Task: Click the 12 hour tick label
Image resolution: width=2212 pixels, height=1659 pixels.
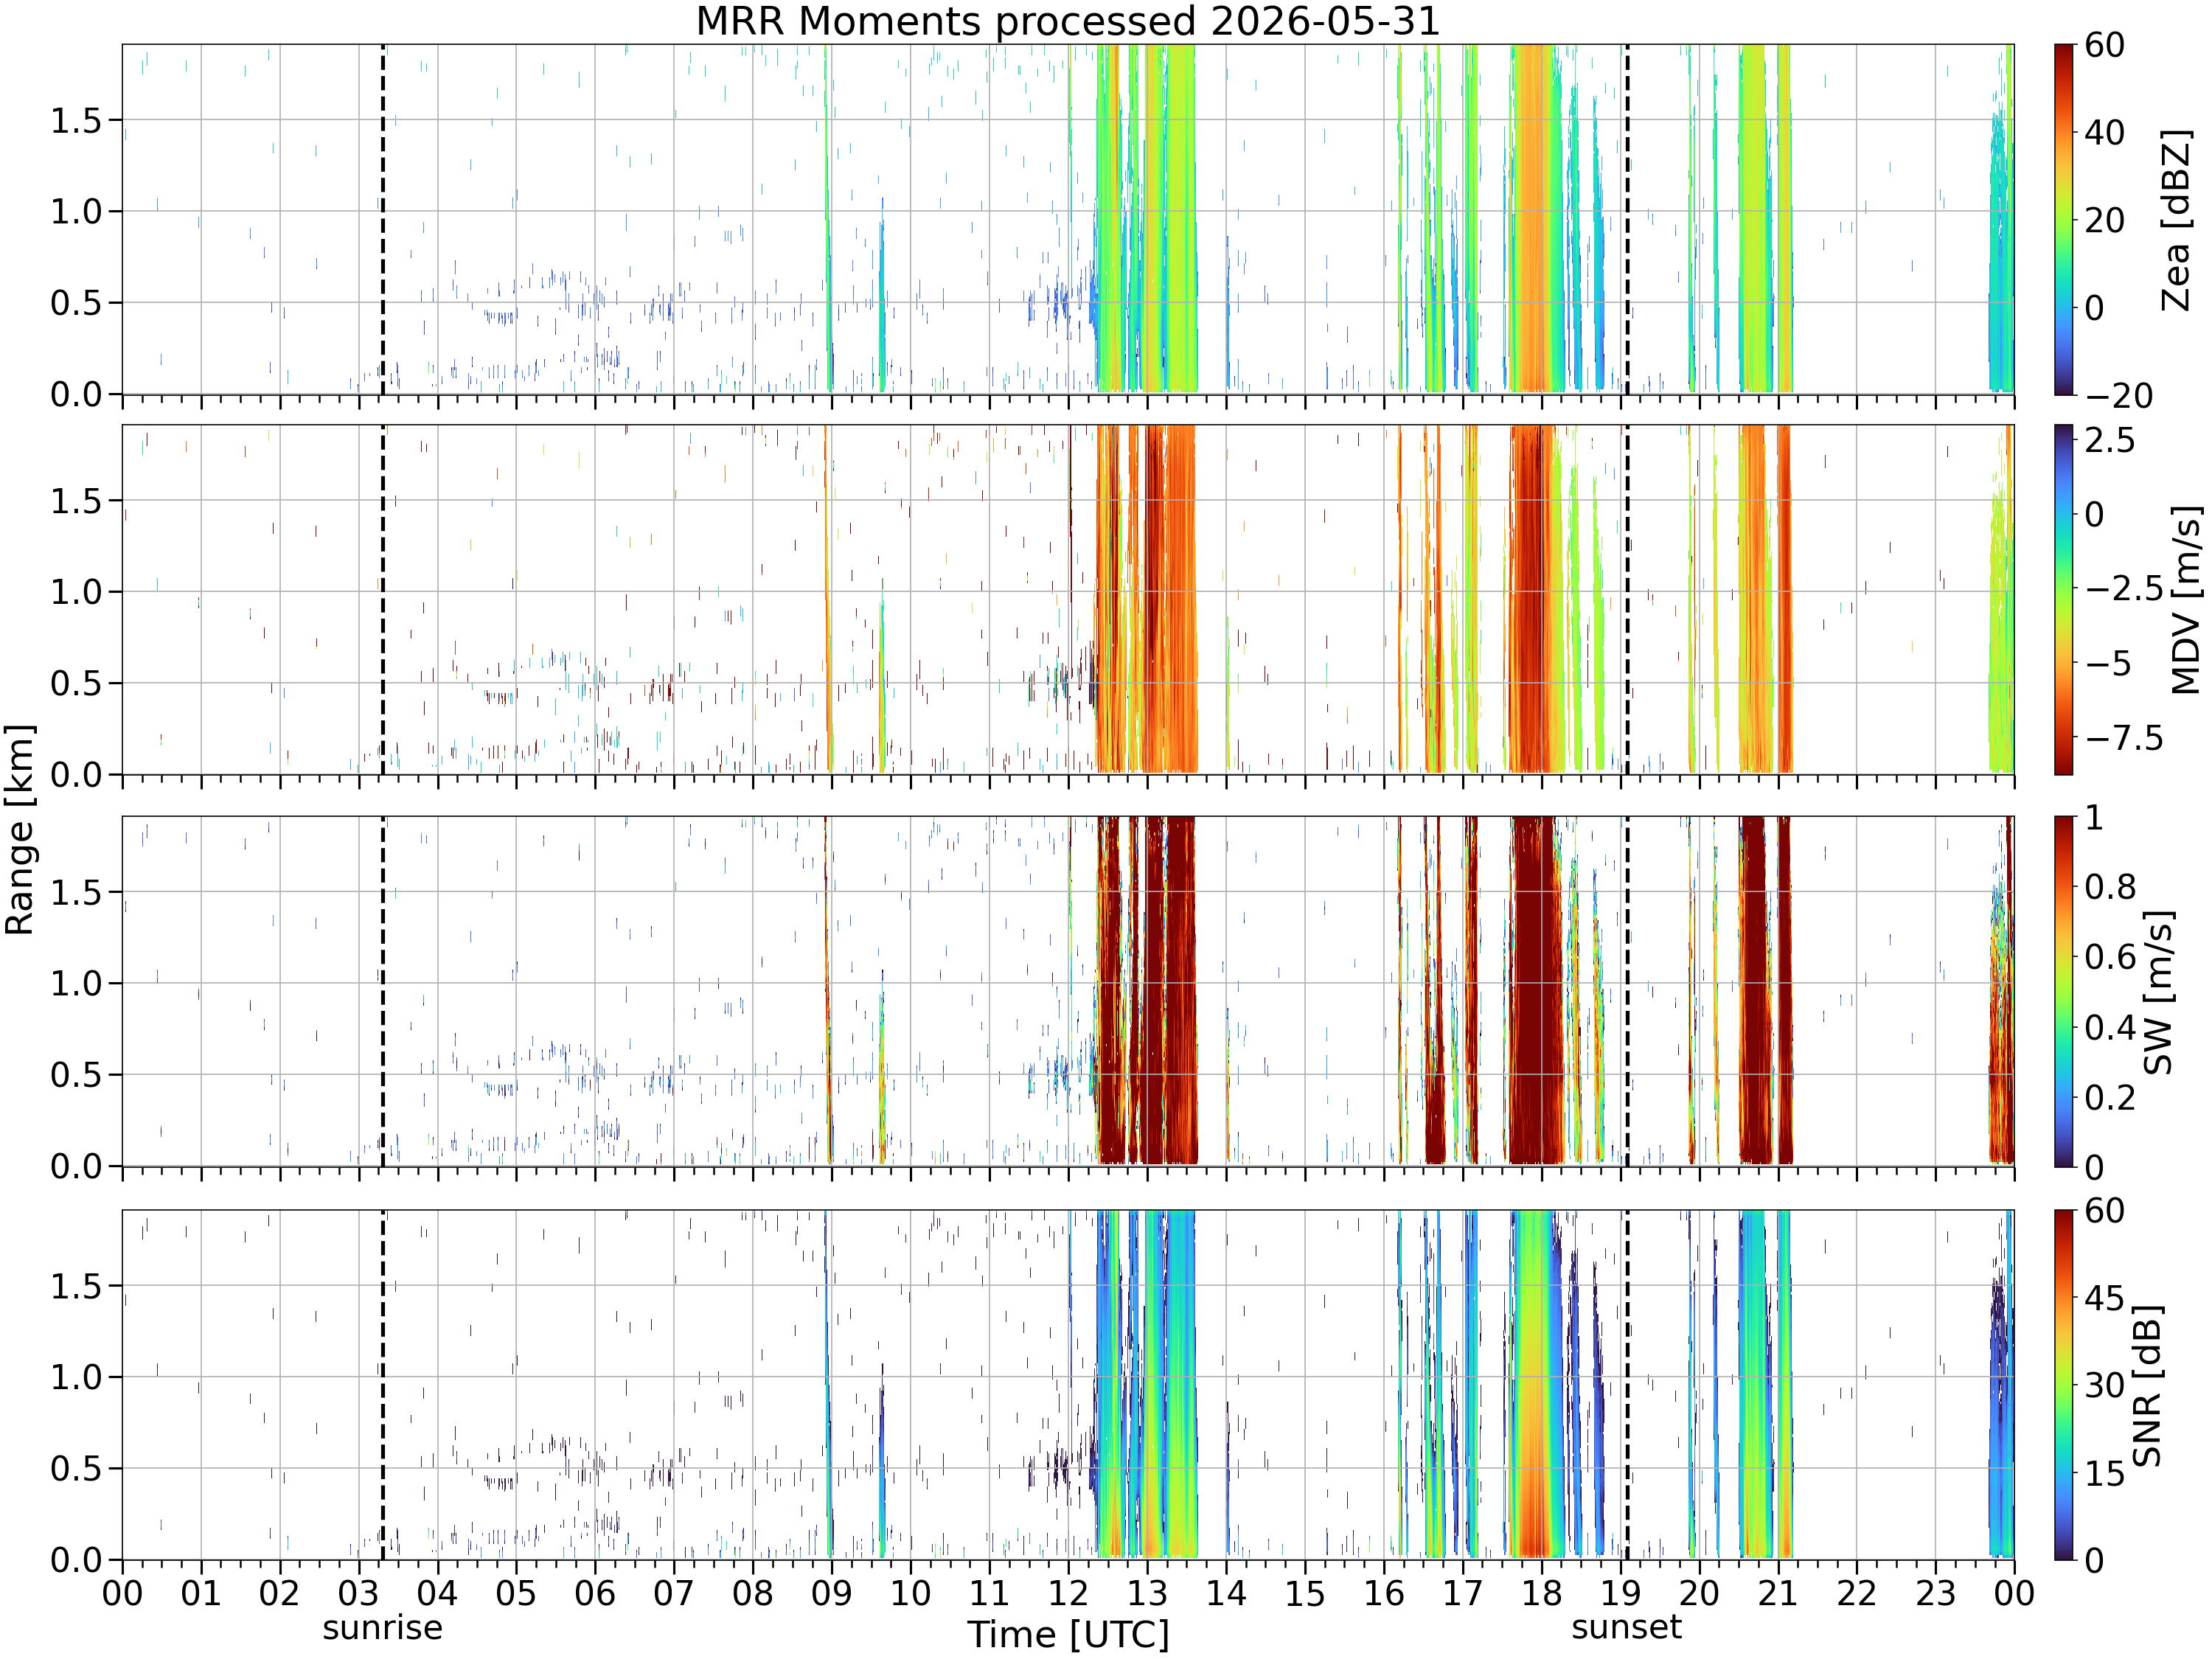Action: tap(1068, 1593)
